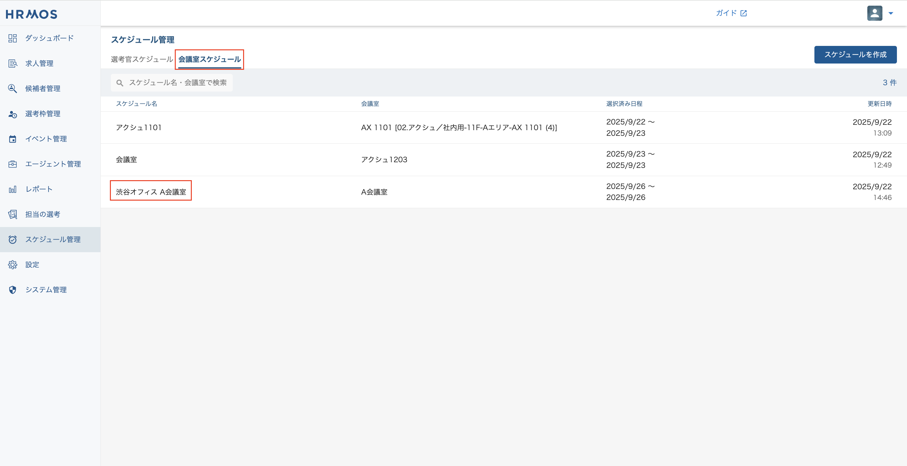Click the system management shield icon
The width and height of the screenshot is (907, 466).
13,290
